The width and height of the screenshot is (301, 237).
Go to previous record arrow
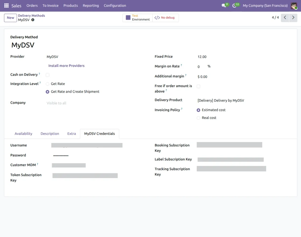tap(285, 18)
